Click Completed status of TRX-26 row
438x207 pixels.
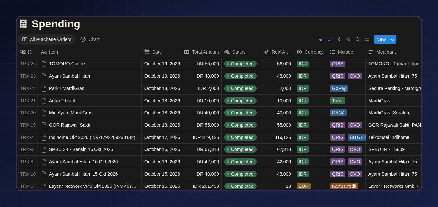(240, 64)
